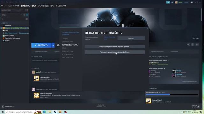Open the ОБНОВЛЕНИЯ properties section
204x114 pixels.
(68, 42)
